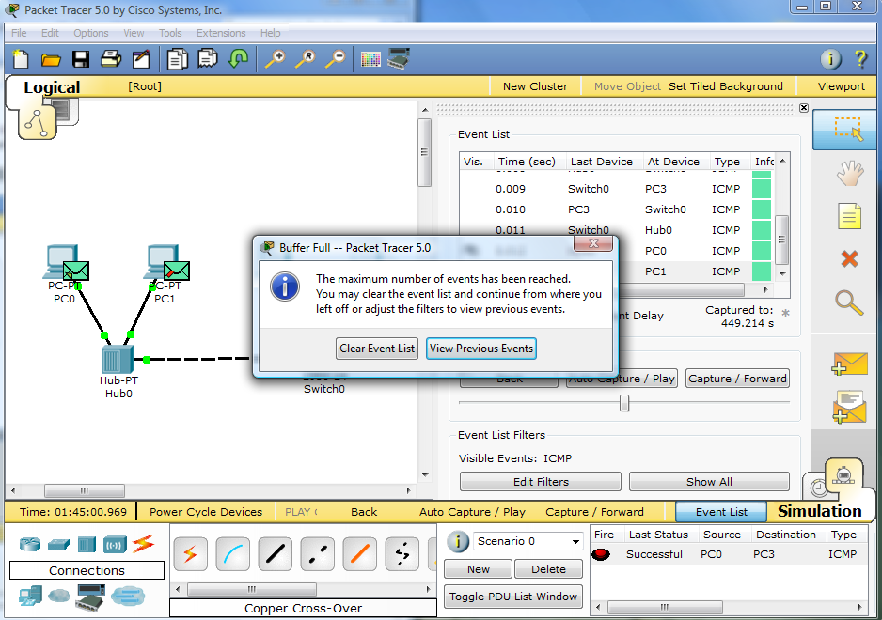The image size is (882, 620).
Task: Click the Zoom Out magnifier
Action: coord(336,59)
